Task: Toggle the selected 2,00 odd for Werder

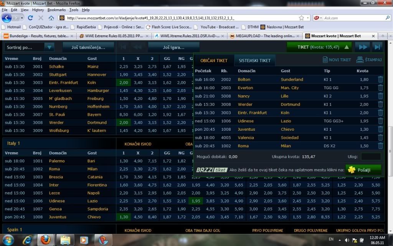Action: coord(123,123)
